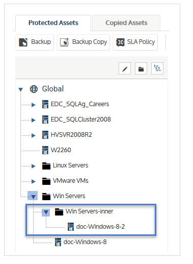Select the doc-Windows-8-2 asset

point(100,227)
